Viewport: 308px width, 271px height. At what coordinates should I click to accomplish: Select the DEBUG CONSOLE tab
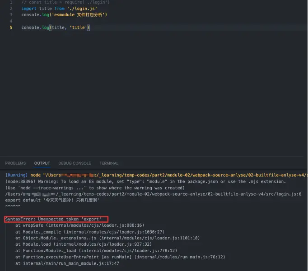[75, 163]
